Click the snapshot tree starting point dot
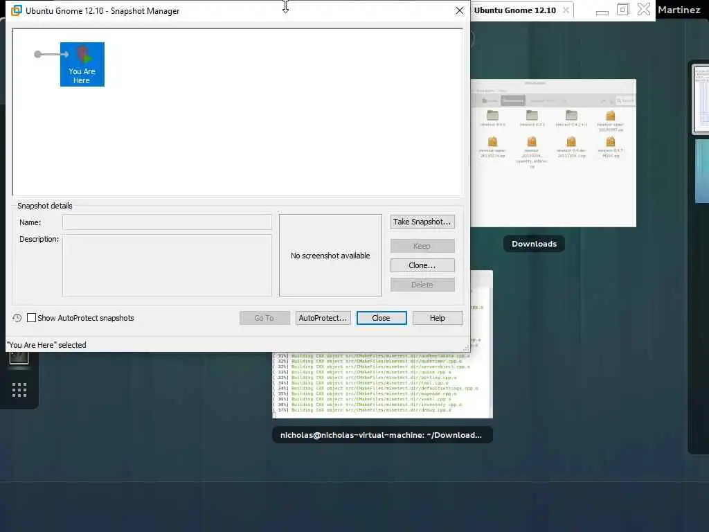Viewport: 709px width, 532px height. point(37,55)
